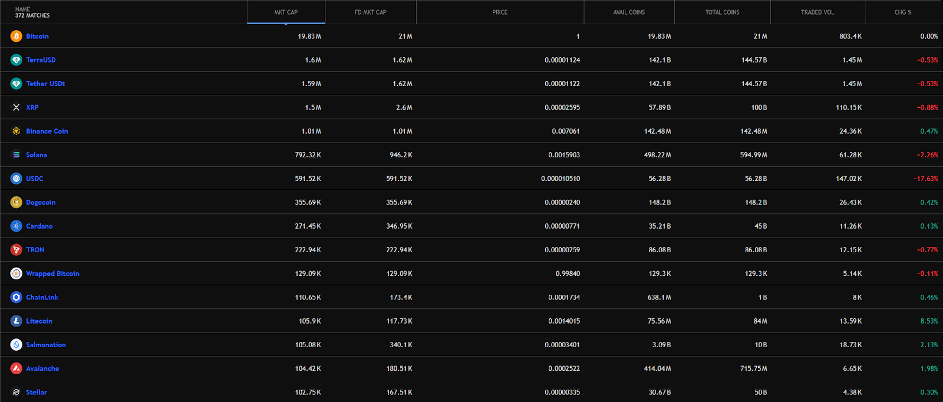943x402 pixels.
Task: Sort by the NAME column header
Action: pyautogui.click(x=124, y=12)
